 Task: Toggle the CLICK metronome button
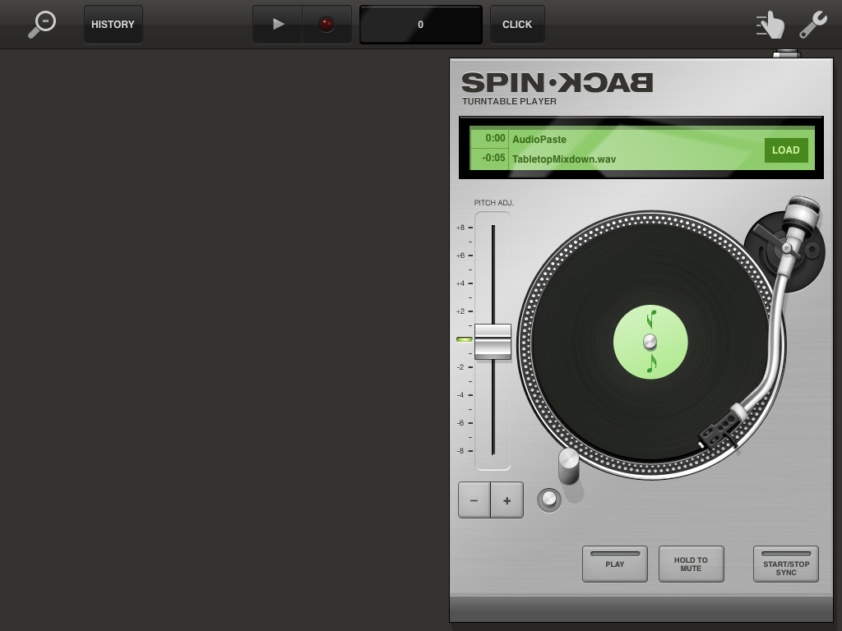pos(517,24)
